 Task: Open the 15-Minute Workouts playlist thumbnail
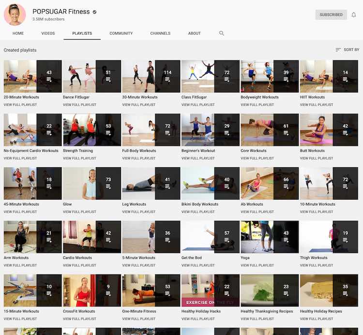tap(32, 291)
